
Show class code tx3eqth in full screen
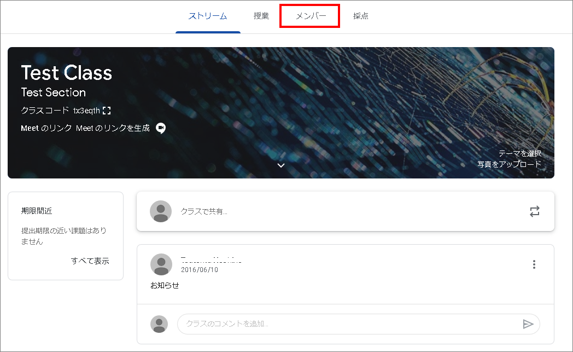(107, 111)
